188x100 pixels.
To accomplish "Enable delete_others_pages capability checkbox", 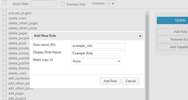I will [5, 23].
